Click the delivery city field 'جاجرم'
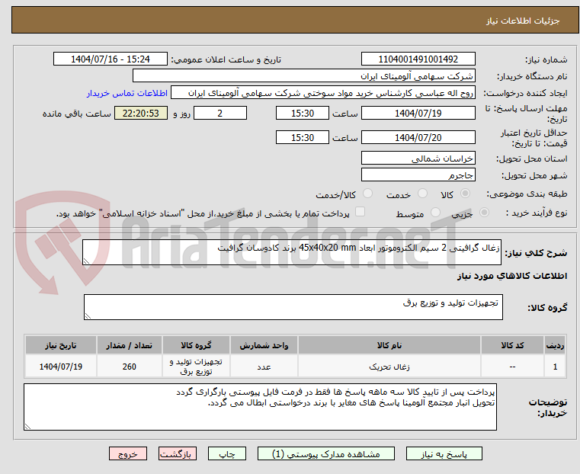Screen dimensions: 580x474 [418, 175]
